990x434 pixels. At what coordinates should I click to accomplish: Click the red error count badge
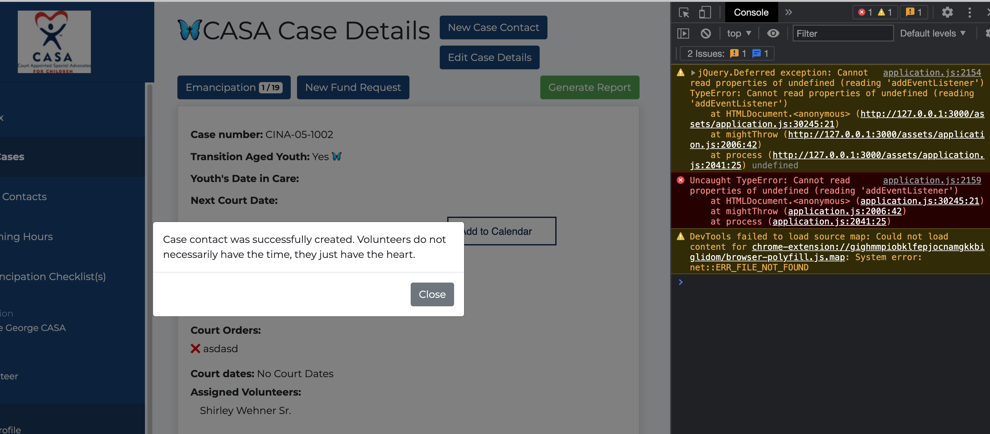click(x=865, y=13)
